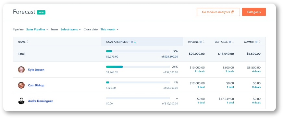The image size is (283, 118).
Task: Open Cam Bishop's profile link
Action: coord(36,85)
